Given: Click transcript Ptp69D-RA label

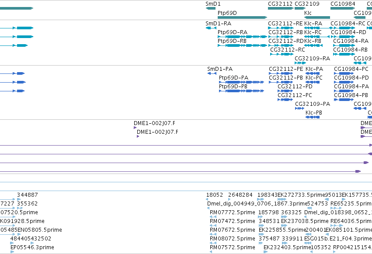Looking at the screenshot, I should (x=233, y=32).
